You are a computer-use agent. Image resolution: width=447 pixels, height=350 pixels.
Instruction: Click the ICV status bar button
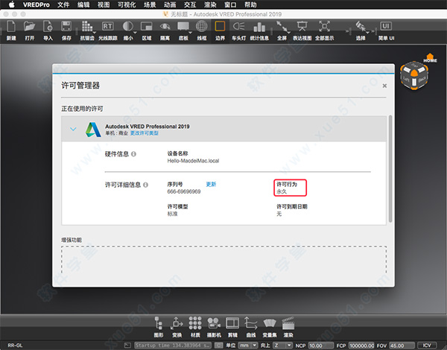click(427, 346)
